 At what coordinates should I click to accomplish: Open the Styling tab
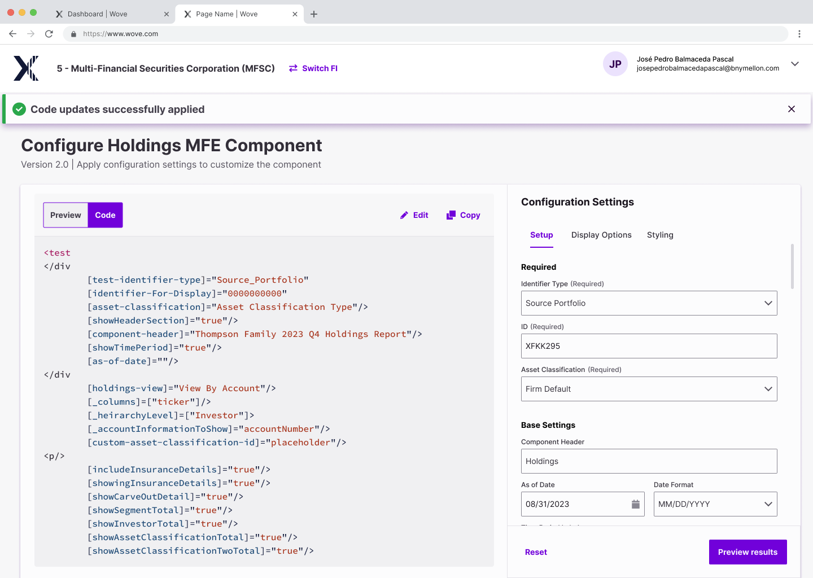pos(660,235)
